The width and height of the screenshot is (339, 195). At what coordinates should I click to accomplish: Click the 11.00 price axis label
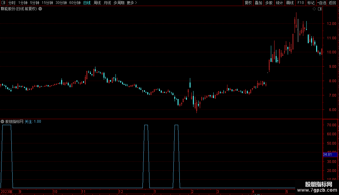point(331,38)
